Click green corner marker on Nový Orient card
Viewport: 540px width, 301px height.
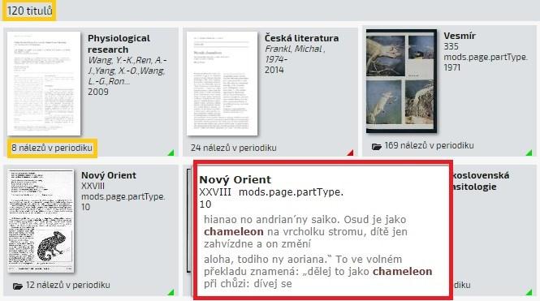pos(171,292)
